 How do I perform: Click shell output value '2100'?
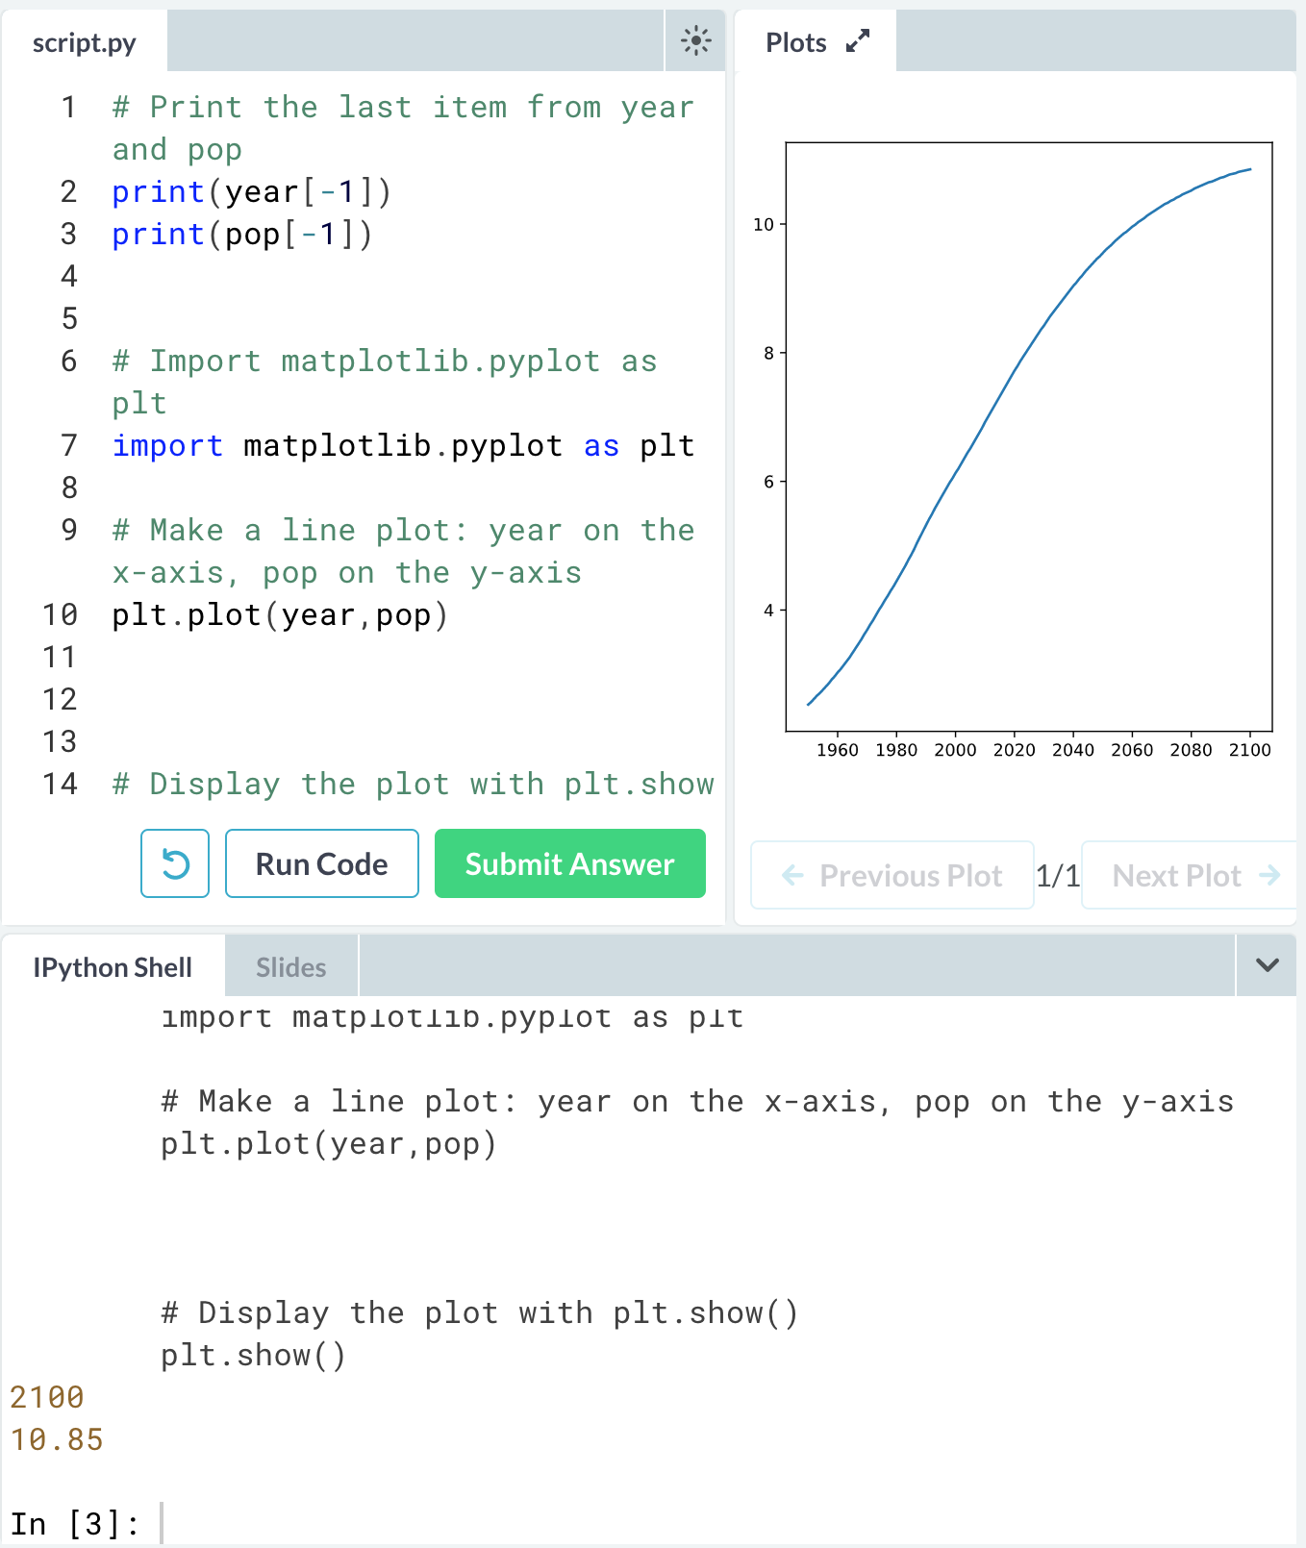coord(47,1397)
